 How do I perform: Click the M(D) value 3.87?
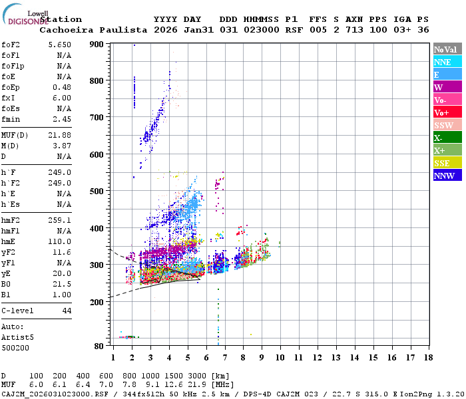coord(62,146)
